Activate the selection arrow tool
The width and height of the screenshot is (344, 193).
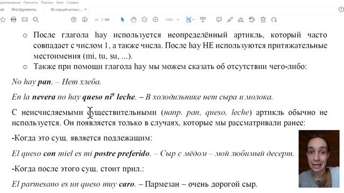(x=123, y=20)
